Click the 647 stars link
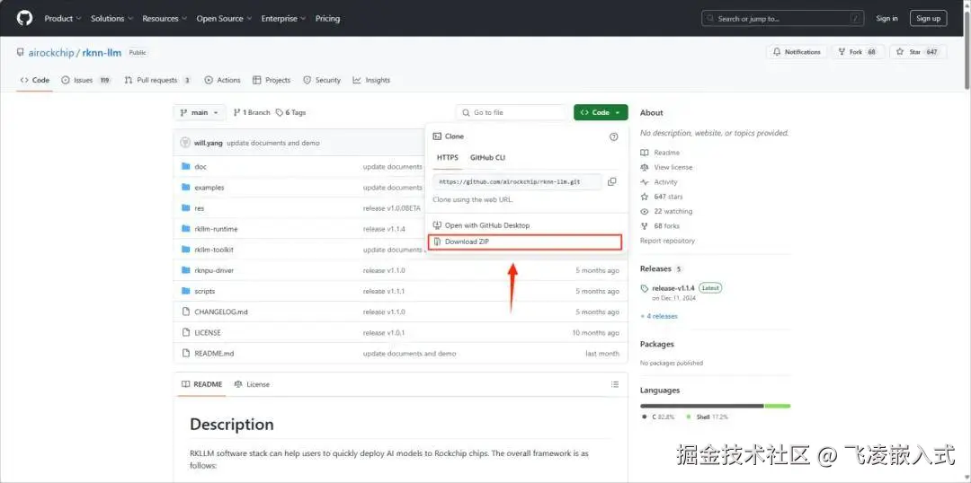The width and height of the screenshot is (971, 483). [x=662, y=197]
